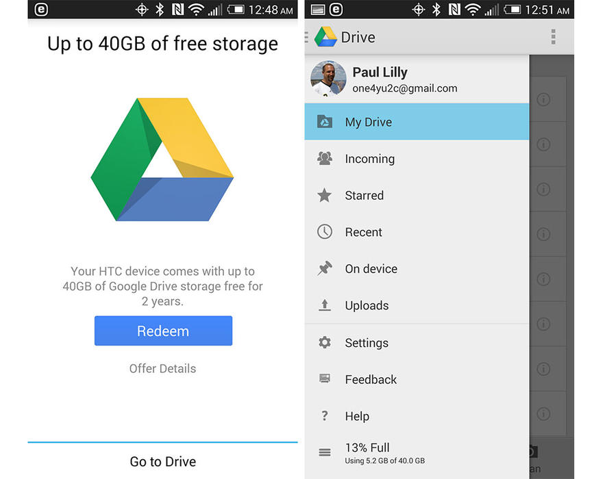Screen dimensions: 594x479
Task: Tap the Google Drive logo in header
Action: [x=325, y=37]
